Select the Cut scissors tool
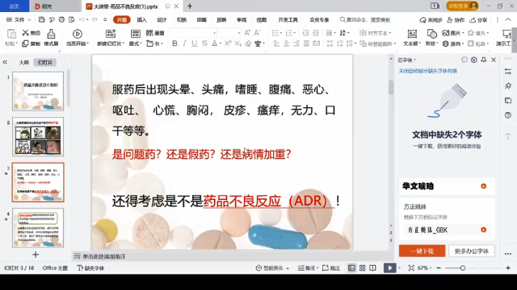Screen dimensions: 517x290 (31, 33)
